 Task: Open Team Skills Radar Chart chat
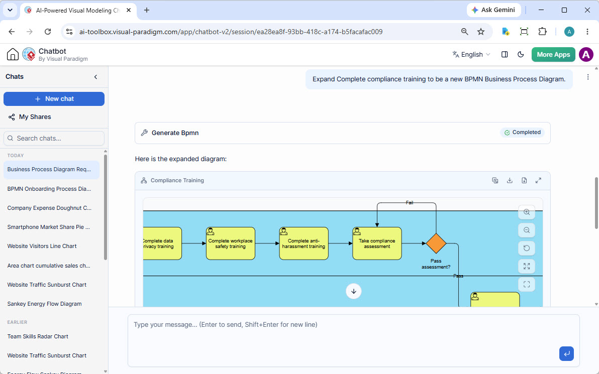(x=51, y=336)
